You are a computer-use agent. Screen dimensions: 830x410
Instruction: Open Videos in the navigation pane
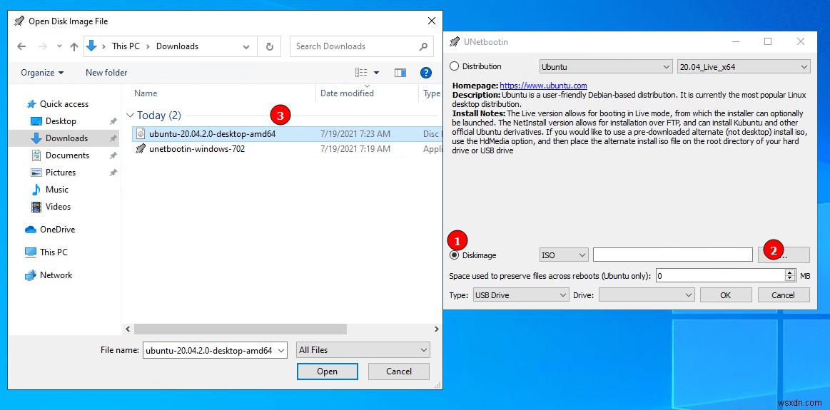pos(58,207)
